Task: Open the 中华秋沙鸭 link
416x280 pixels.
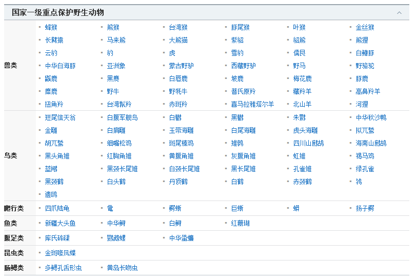Action: tap(371, 117)
